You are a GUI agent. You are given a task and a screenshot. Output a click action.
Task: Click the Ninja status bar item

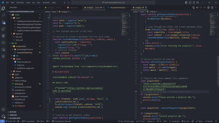199,121
